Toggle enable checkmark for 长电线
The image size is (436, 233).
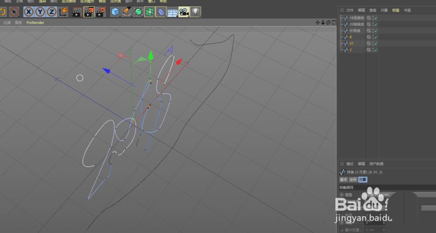[376, 31]
